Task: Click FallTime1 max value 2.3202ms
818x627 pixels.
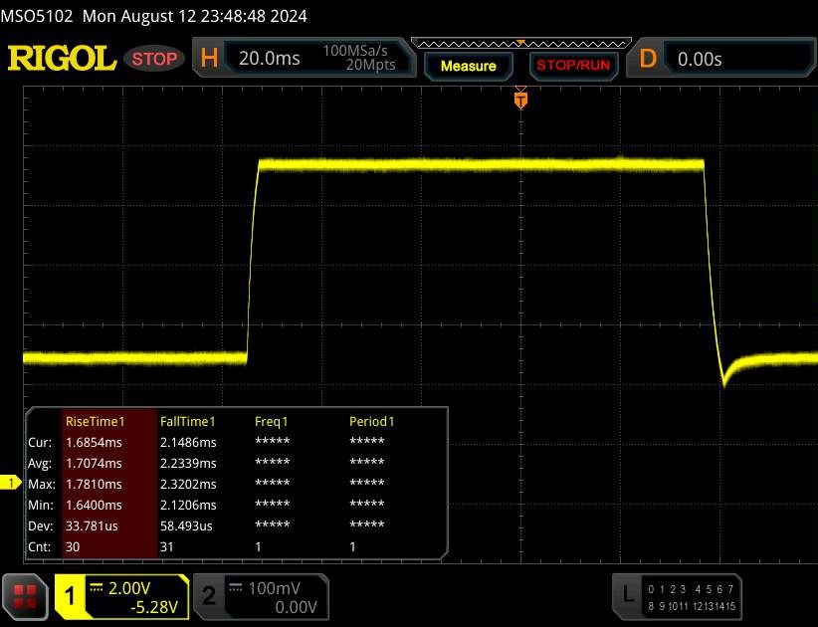Action: pyautogui.click(x=188, y=484)
